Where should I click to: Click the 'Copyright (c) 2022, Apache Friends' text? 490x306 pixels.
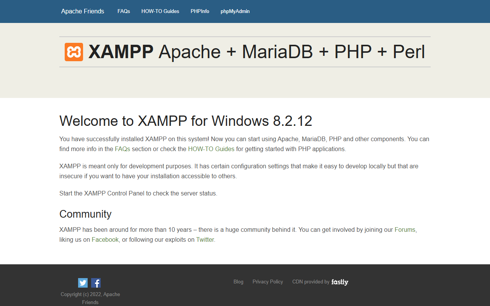[90, 298]
